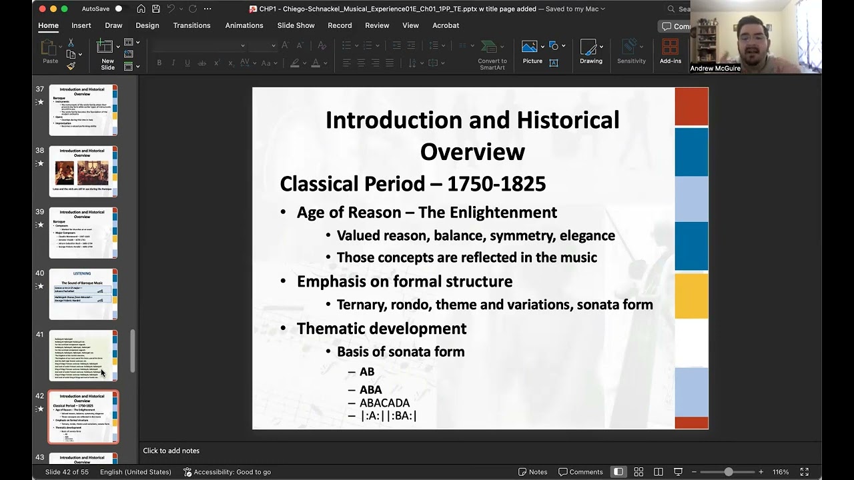Click the Redo icon
Image resolution: width=854 pixels, height=480 pixels.
coord(193,9)
